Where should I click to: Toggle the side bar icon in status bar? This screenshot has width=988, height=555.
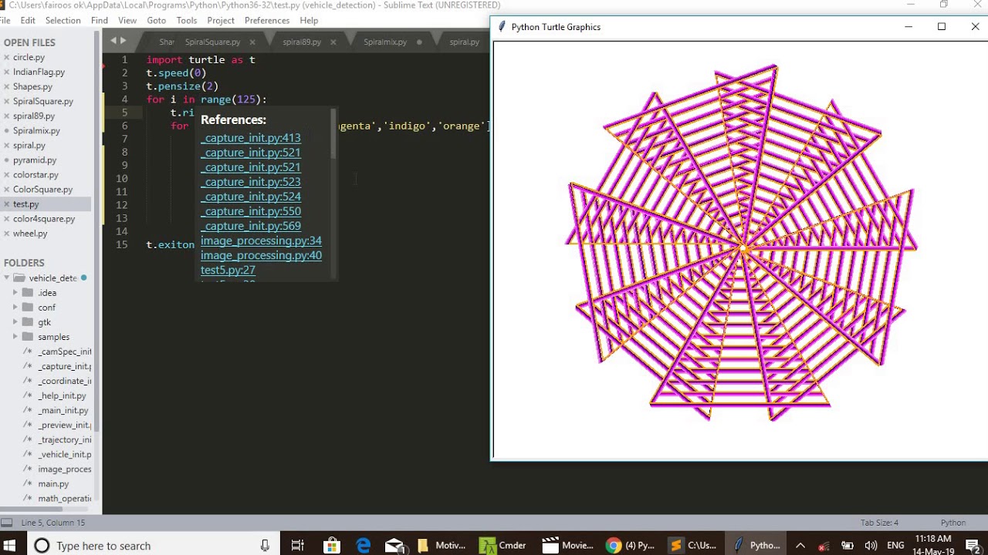pyautogui.click(x=7, y=523)
